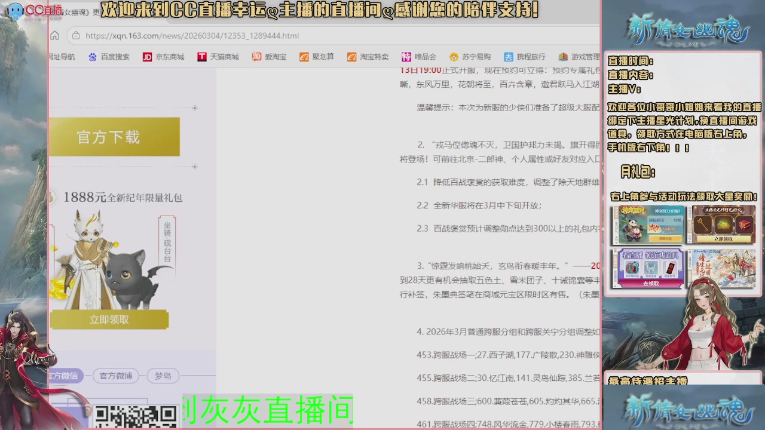This screenshot has height=430, width=765.
Task: Click the 游戏管理 bookmark icon
Action: pyautogui.click(x=563, y=57)
